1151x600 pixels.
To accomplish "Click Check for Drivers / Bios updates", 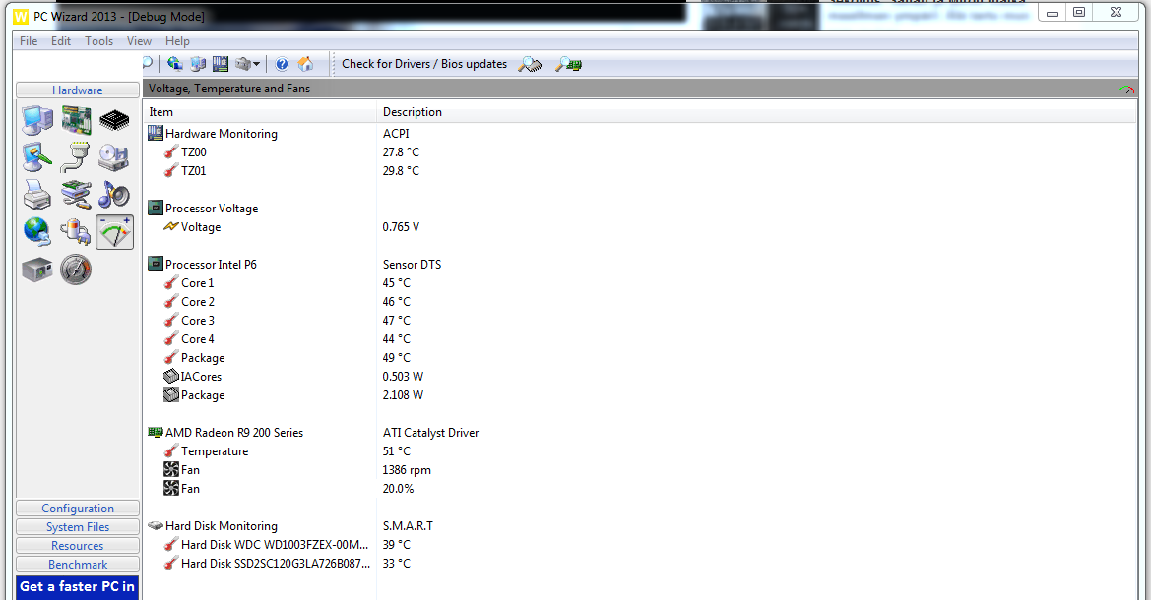I will 424,64.
